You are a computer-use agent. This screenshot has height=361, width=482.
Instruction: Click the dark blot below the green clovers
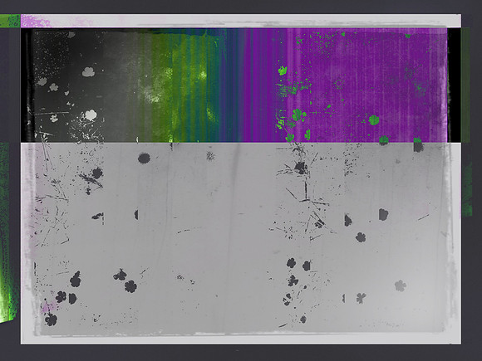301,168
